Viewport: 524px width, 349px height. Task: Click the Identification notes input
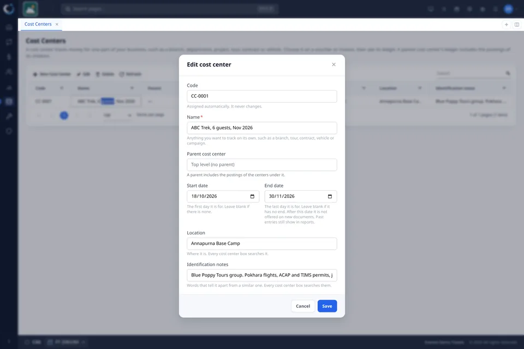coord(261,275)
